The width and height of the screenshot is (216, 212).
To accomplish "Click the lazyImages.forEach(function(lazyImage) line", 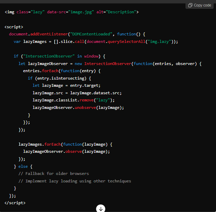I will [65, 144].
